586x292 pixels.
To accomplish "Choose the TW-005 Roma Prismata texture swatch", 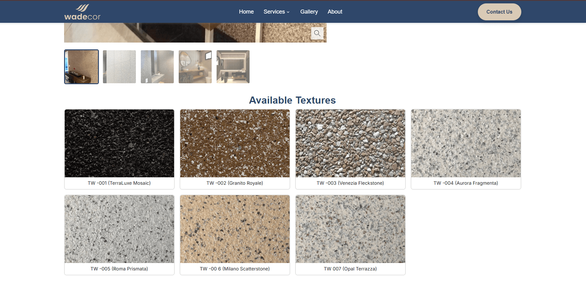I will [x=119, y=229].
